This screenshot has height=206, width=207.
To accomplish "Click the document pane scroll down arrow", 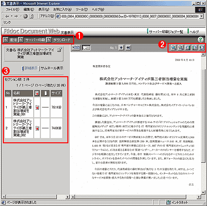I will (x=203, y=192).
